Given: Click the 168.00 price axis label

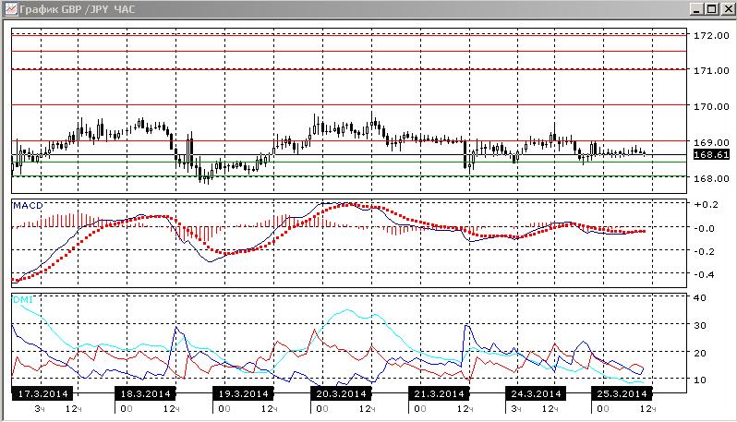Looking at the screenshot, I should coord(712,178).
